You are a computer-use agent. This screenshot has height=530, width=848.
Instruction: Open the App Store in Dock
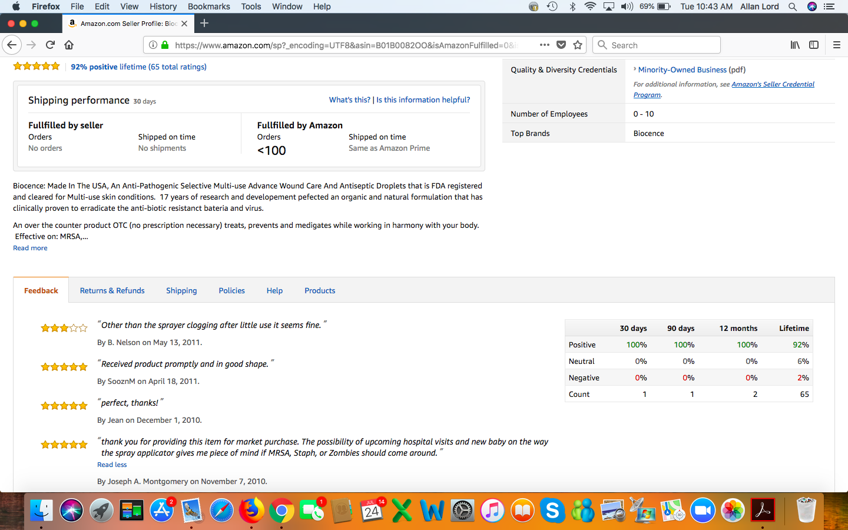(x=161, y=510)
